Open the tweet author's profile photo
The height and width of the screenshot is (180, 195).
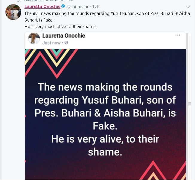tap(13, 12)
